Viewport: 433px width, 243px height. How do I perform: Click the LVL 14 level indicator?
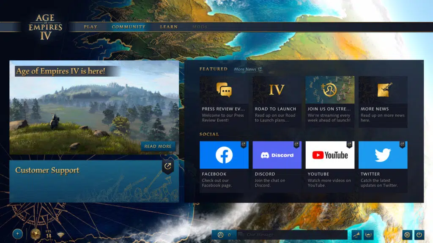49,234
